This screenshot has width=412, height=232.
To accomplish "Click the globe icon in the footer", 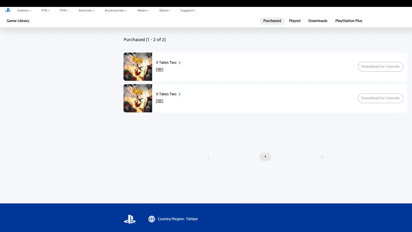I will click(151, 219).
